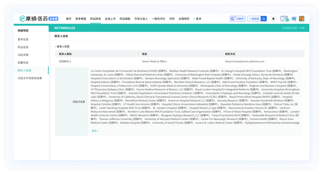This screenshot has height=174, width=323.
Task: Jump to 试验文件及相关结果 in quick navigation
Action: point(30,78)
